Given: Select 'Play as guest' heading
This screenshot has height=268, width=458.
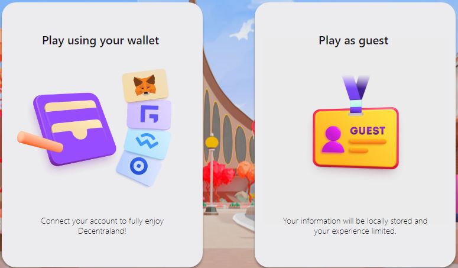Looking at the screenshot, I should (353, 41).
